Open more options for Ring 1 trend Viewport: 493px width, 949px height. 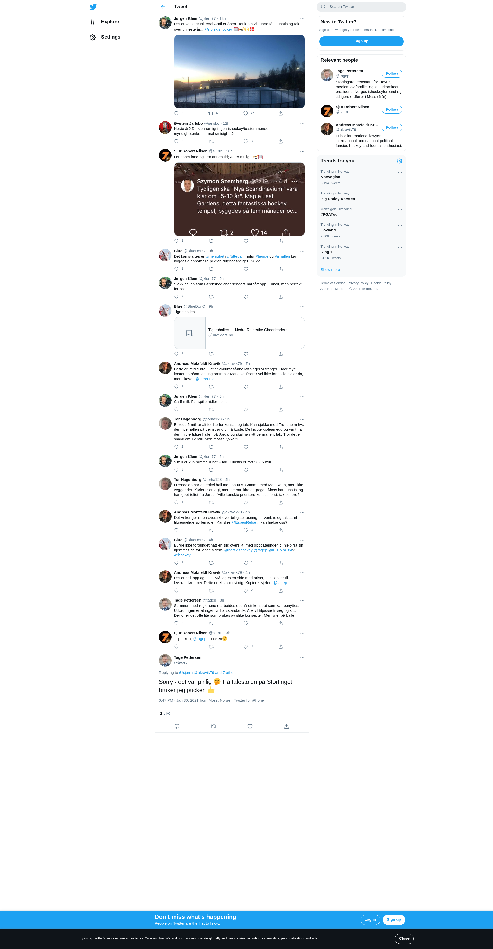[400, 247]
